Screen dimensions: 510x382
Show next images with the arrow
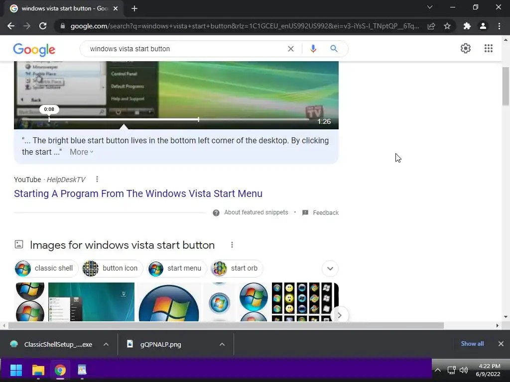(339, 315)
